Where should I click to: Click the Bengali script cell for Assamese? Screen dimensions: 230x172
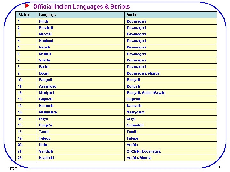pos(171,86)
